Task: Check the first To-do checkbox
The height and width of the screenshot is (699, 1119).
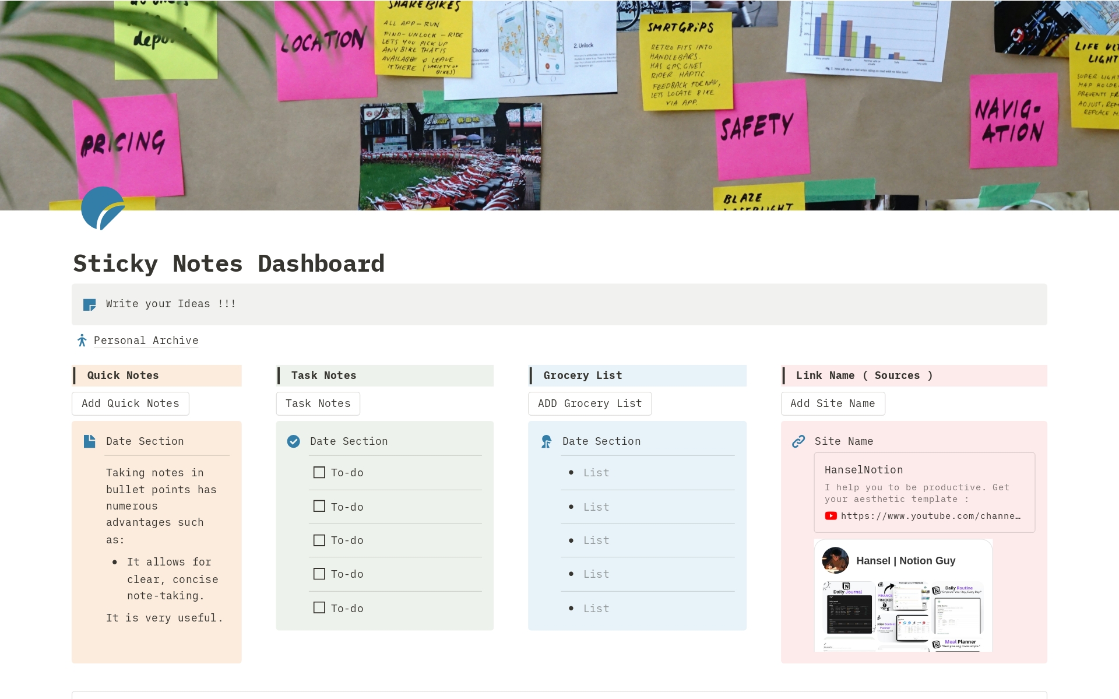Action: pyautogui.click(x=319, y=472)
